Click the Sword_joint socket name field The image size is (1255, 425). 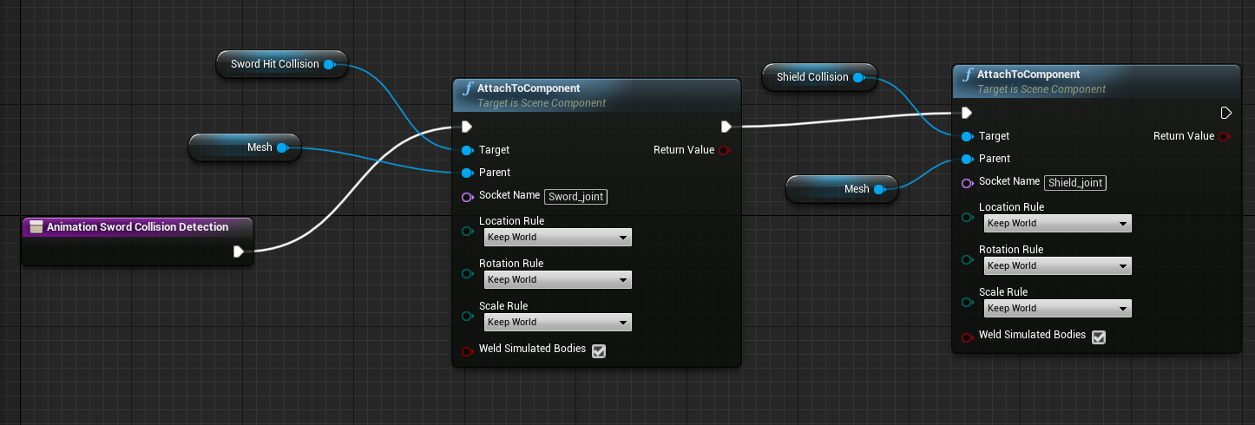coord(576,197)
